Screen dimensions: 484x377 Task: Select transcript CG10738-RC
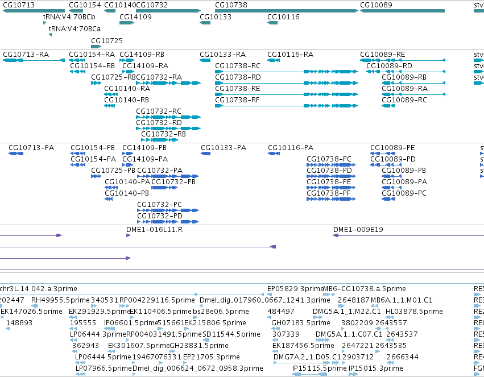tap(238, 66)
